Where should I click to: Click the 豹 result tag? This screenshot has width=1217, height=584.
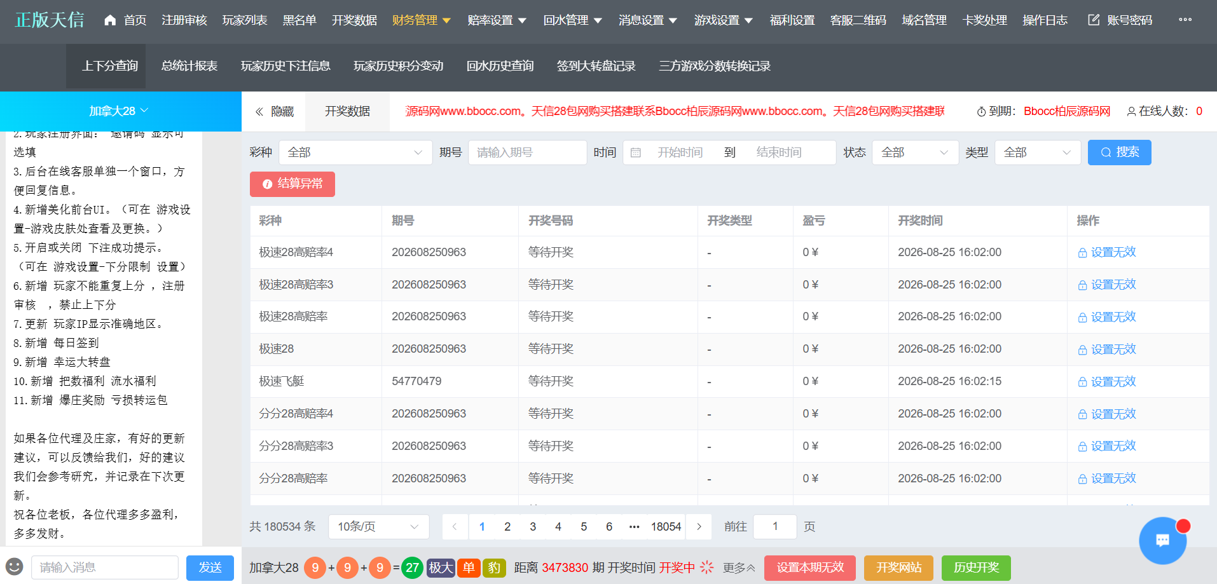[x=494, y=567]
